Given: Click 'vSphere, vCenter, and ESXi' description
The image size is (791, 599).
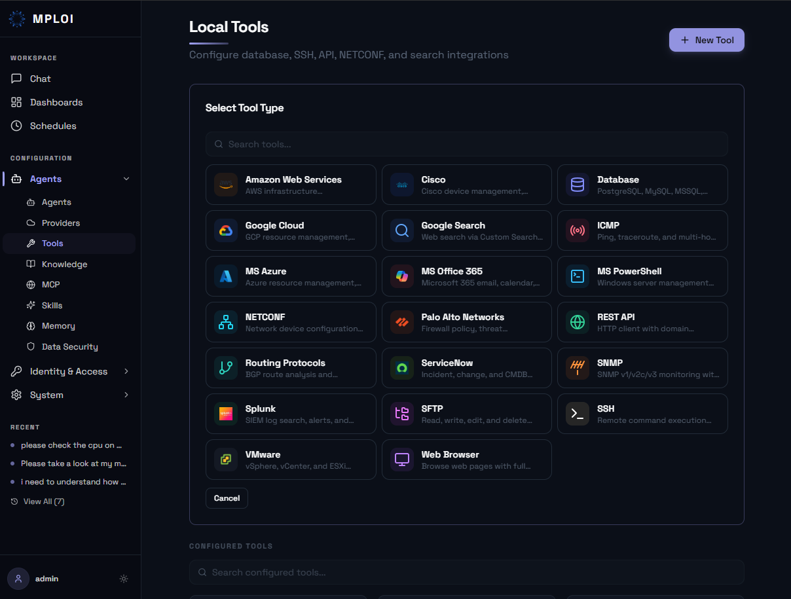Looking at the screenshot, I should coord(298,466).
